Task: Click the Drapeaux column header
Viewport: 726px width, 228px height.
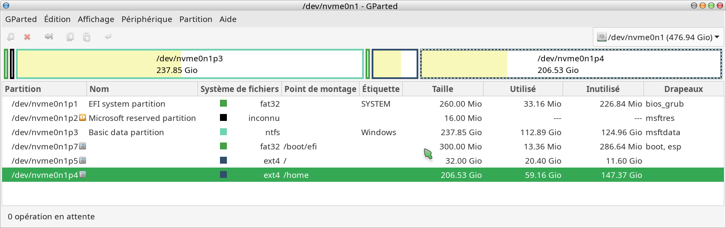Action: (x=684, y=89)
